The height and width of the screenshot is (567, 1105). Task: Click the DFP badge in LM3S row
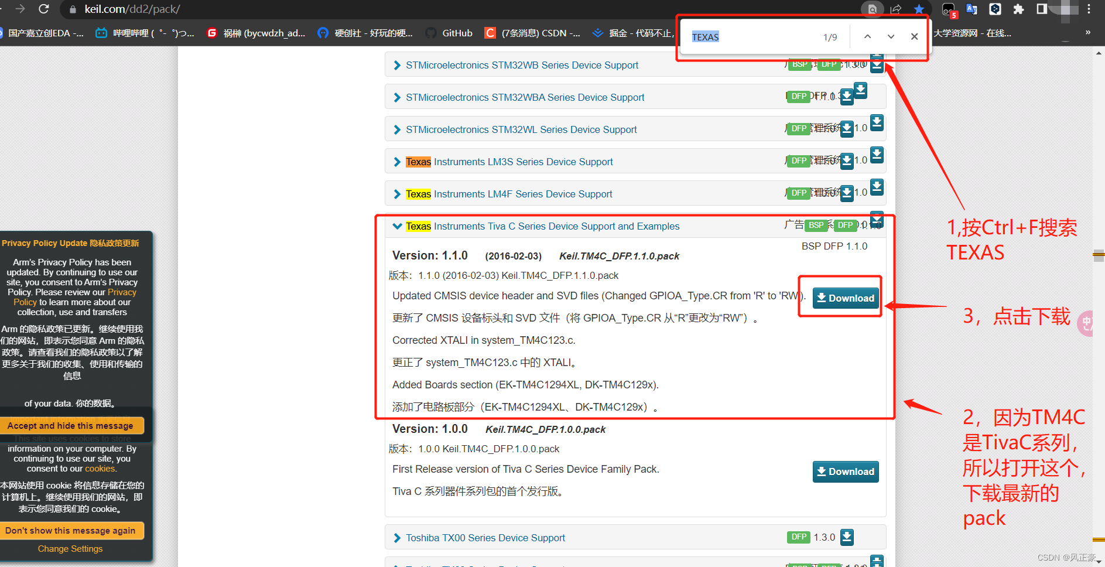click(x=799, y=160)
